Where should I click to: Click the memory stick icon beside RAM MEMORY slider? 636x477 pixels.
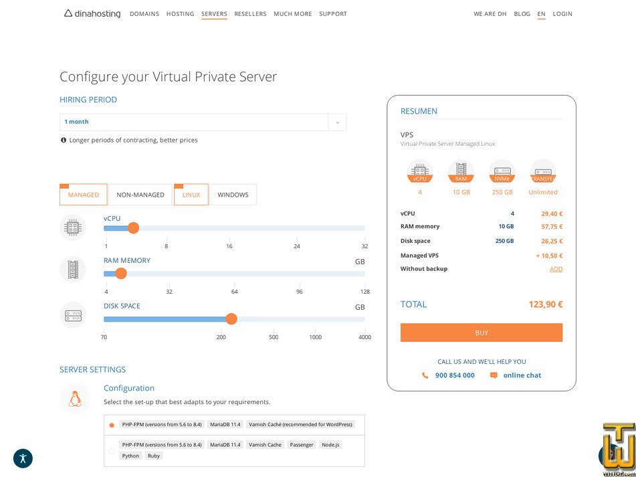coord(72,270)
